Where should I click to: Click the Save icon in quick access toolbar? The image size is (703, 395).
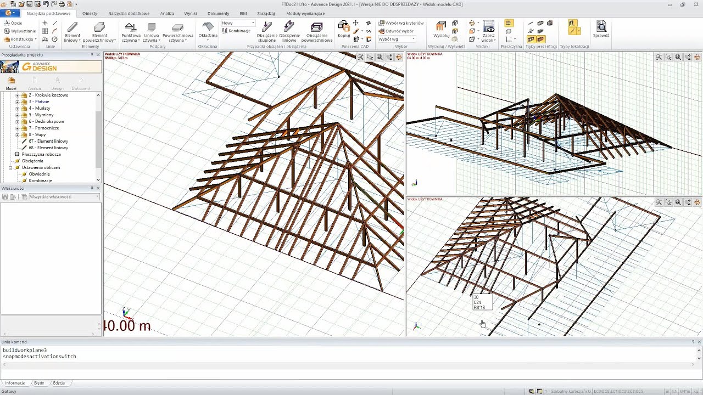pos(29,4)
